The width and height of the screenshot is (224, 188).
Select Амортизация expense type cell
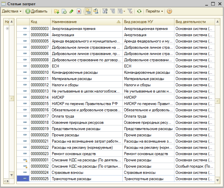pyautogui.click(x=148, y=35)
